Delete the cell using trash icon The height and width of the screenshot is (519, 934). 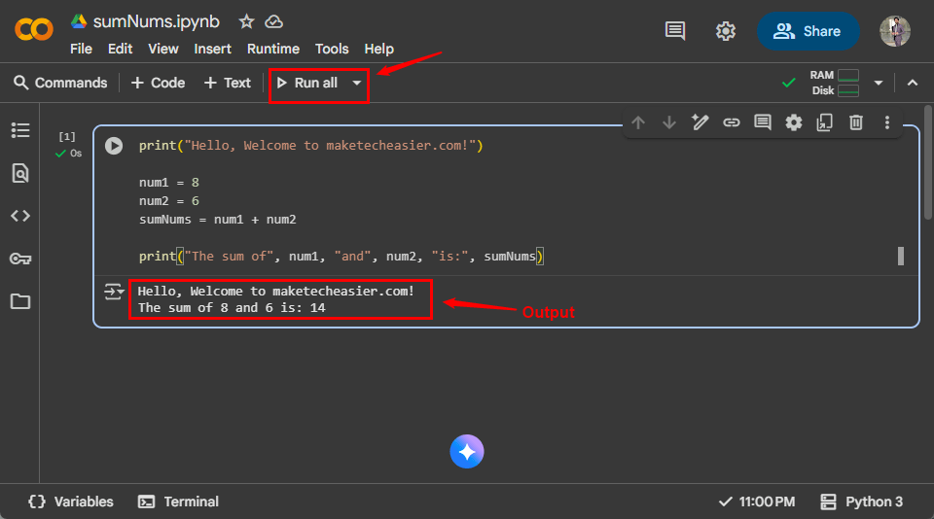tap(856, 122)
